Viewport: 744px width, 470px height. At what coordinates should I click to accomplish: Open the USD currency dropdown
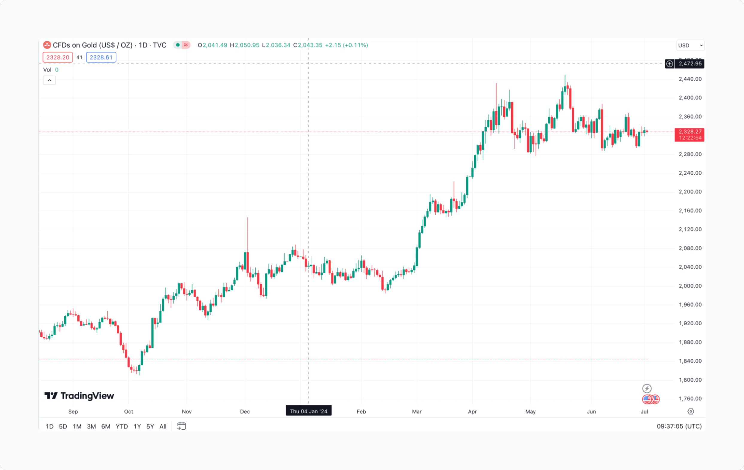[690, 45]
